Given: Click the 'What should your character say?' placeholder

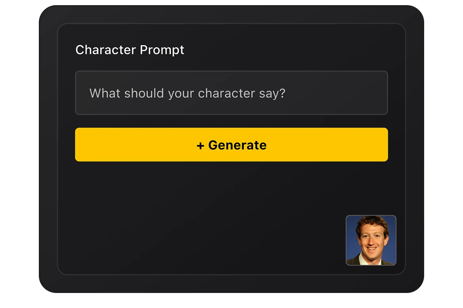Looking at the screenshot, I should [x=187, y=93].
